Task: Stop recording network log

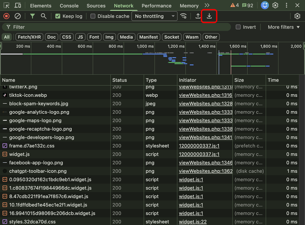Action: click(6, 16)
